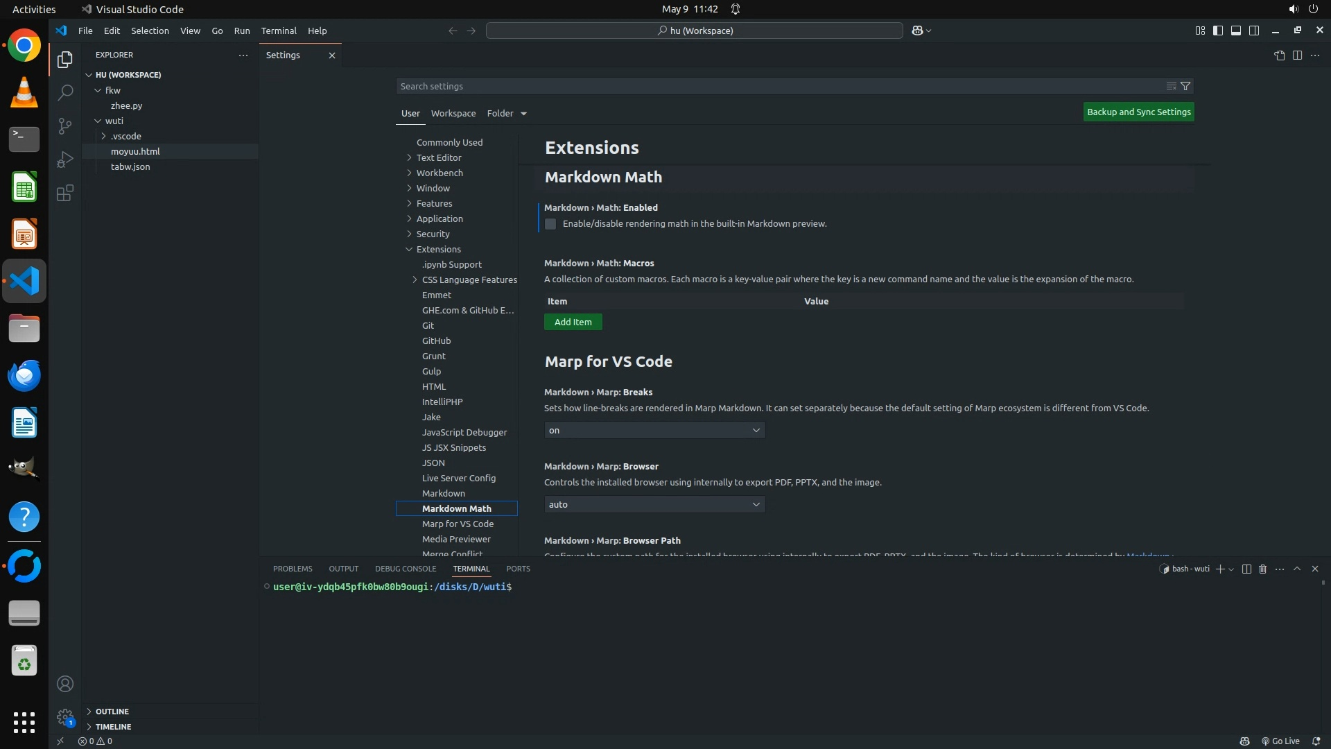Open the Marp Browser dropdown
Image resolution: width=1331 pixels, height=749 pixels.
(x=654, y=504)
